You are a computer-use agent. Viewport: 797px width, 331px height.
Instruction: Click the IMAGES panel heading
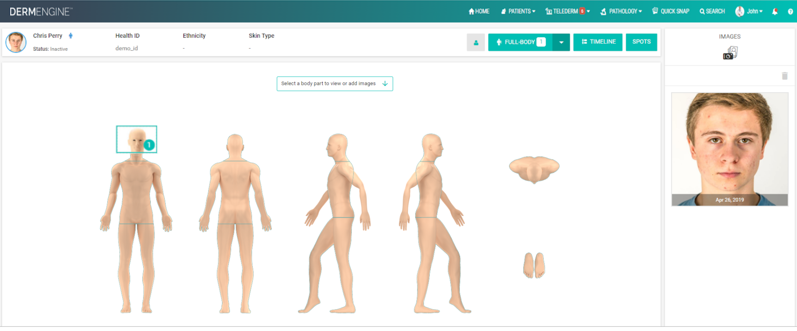click(730, 37)
